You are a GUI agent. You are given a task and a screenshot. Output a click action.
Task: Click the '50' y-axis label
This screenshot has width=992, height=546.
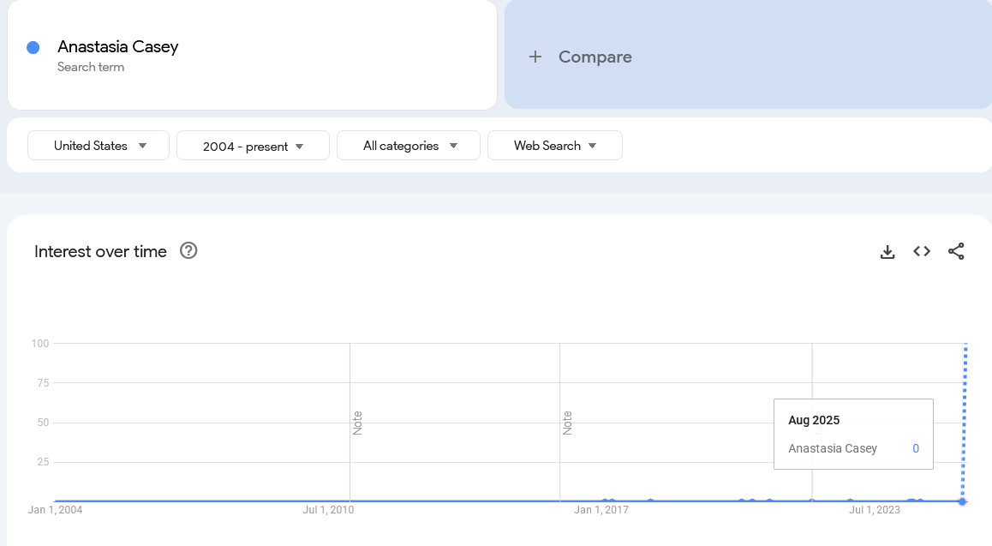43,423
